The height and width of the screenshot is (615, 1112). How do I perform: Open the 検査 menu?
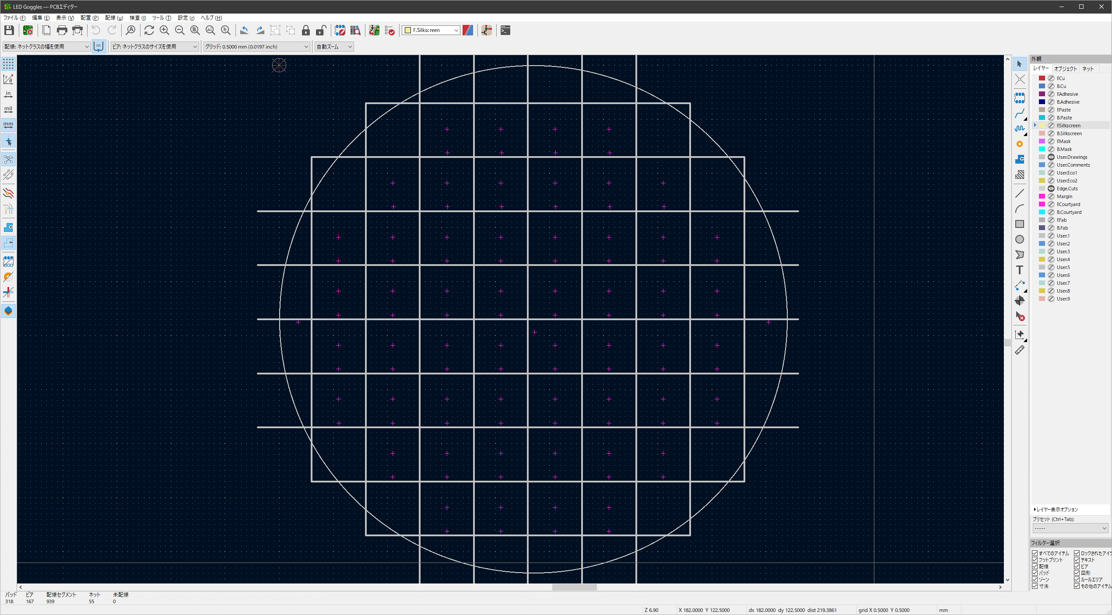[137, 18]
